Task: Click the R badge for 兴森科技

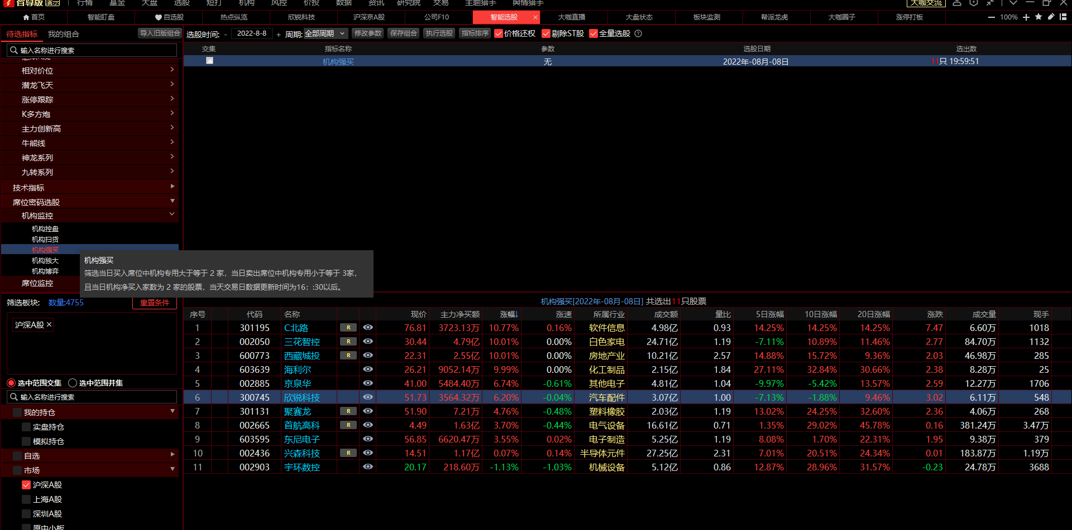Action: coord(348,453)
